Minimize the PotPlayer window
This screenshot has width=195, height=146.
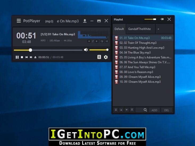point(92,21)
